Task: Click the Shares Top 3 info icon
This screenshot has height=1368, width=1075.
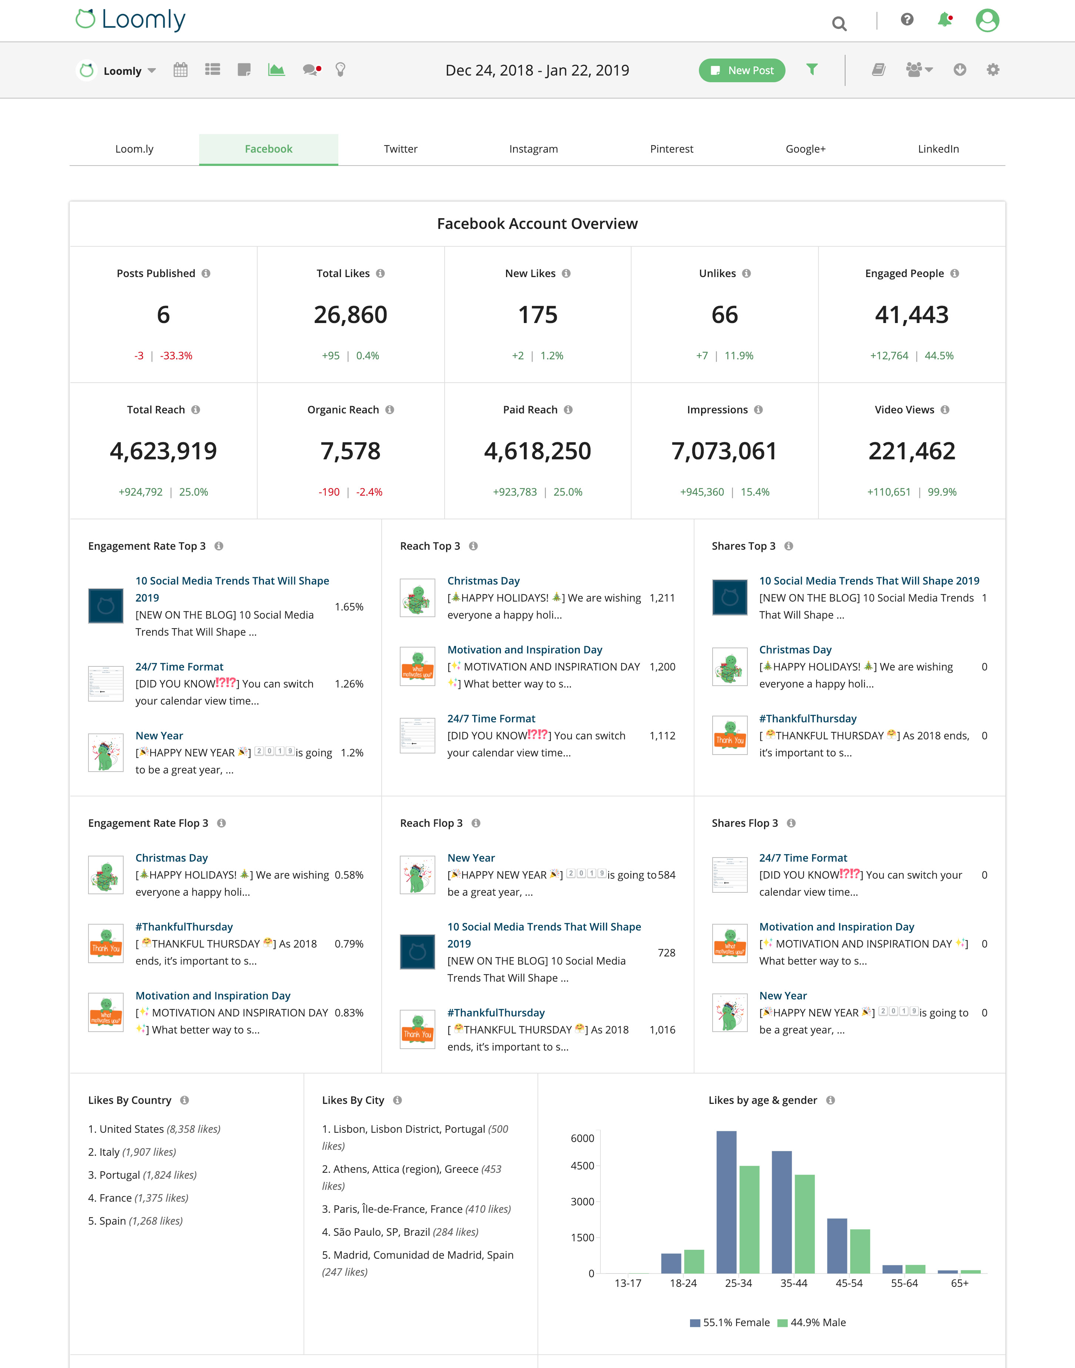Action: point(788,546)
